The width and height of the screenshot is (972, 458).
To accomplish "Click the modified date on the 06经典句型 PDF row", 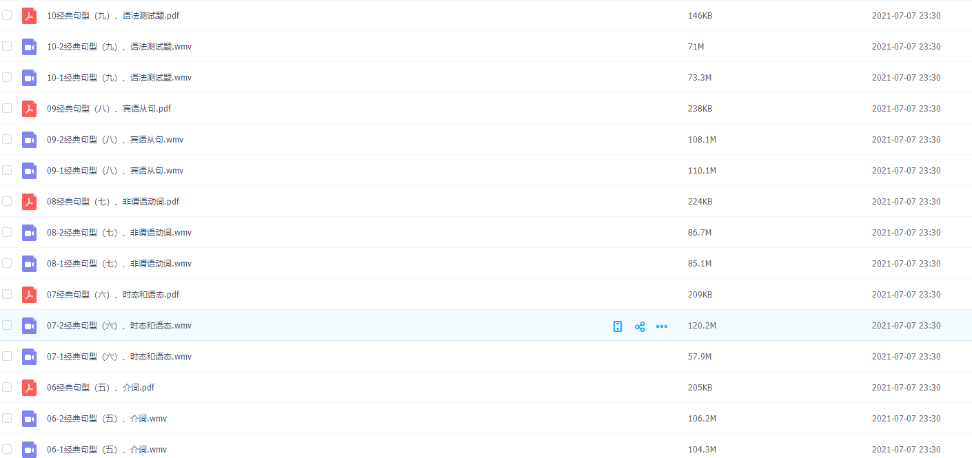I will 906,388.
